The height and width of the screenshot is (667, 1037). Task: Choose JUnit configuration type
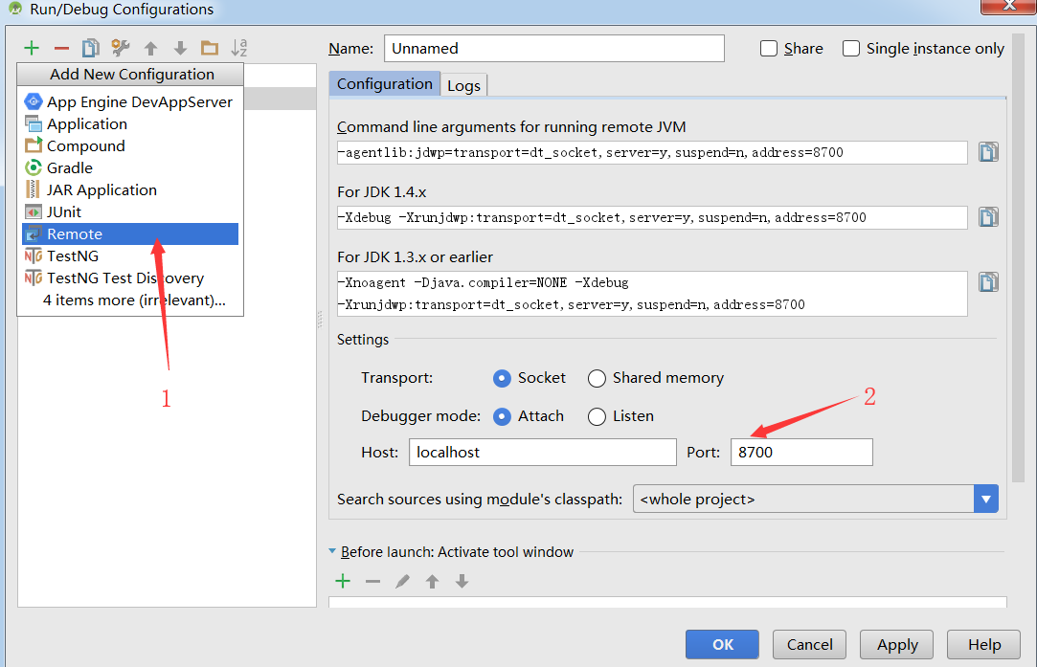pos(130,211)
